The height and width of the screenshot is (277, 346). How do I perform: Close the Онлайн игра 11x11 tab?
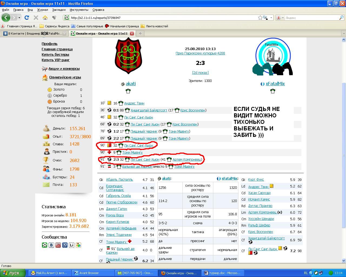pos(132,34)
